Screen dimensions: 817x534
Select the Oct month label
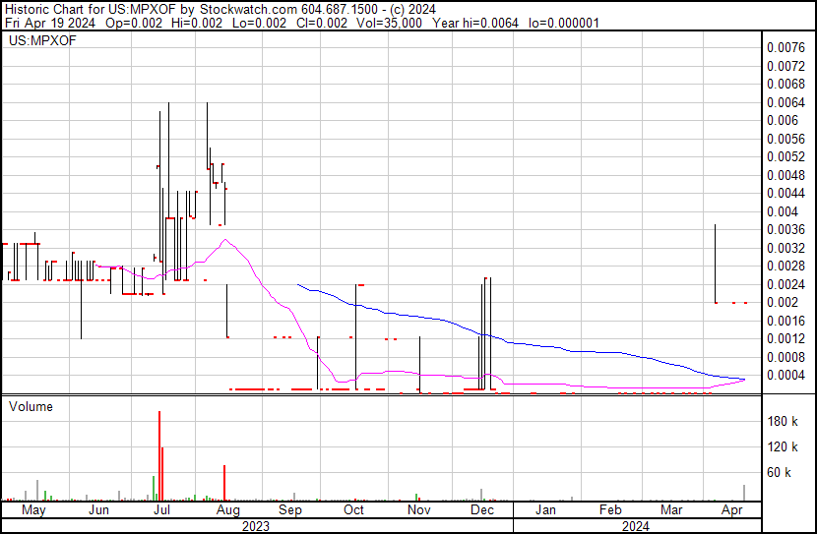[x=353, y=511]
